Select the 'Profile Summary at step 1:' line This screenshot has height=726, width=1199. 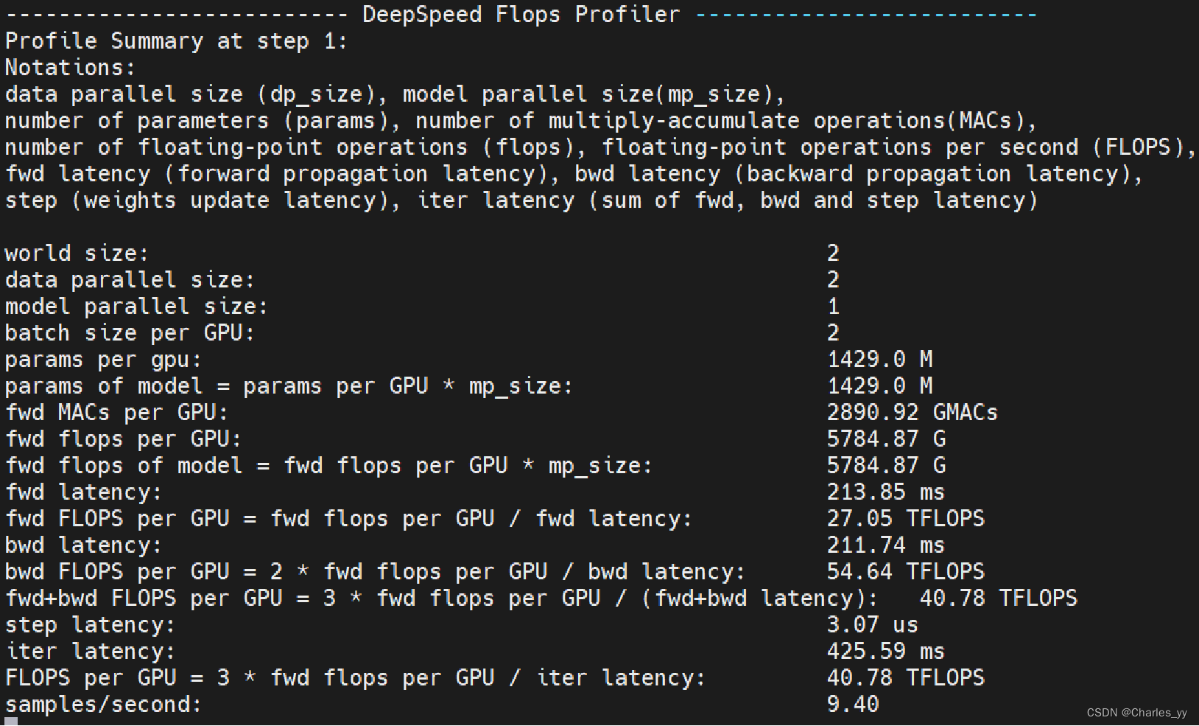click(176, 41)
